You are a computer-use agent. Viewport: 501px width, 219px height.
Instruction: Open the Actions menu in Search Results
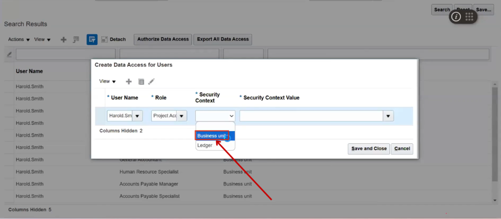click(x=19, y=40)
